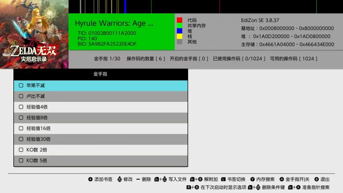343x193 pixels.
Task: Click the EdiZon SE 3.8.37 version text
Action: coord(260,20)
